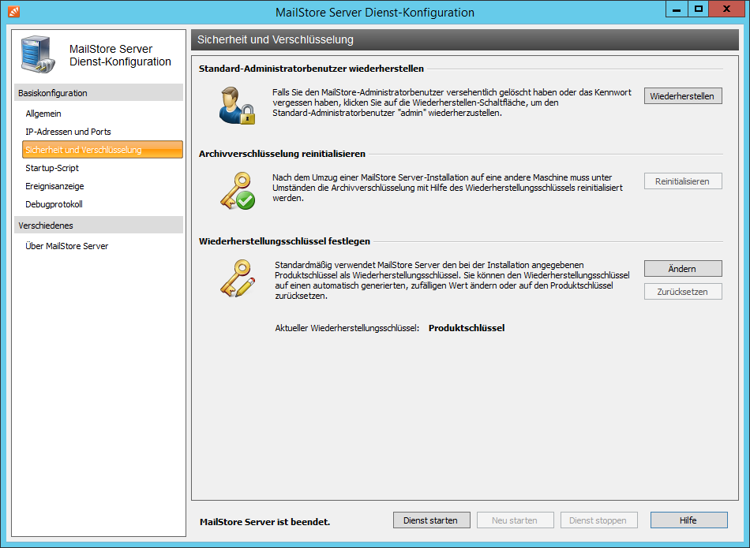Click the bold Produktschlüssel value

pos(467,328)
